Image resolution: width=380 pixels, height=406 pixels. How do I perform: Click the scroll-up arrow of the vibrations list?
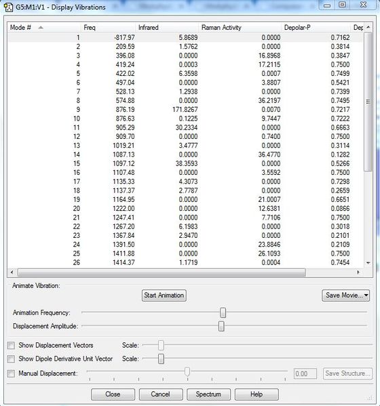tap(368, 27)
